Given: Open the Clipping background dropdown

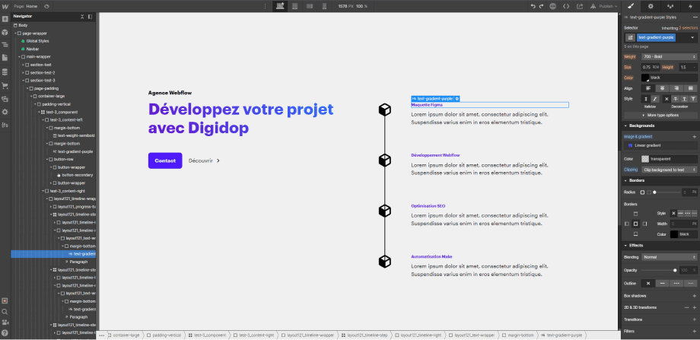Looking at the screenshot, I should pyautogui.click(x=669, y=170).
